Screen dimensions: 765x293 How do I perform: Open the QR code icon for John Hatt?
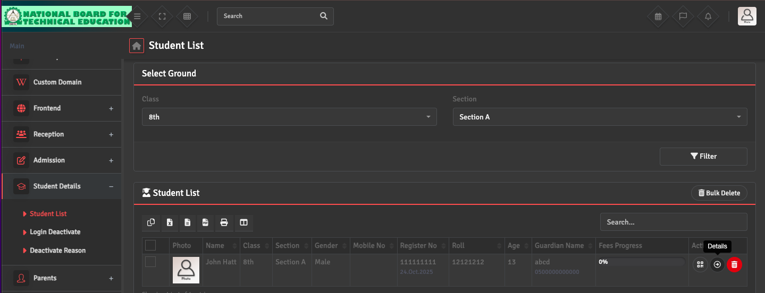pyautogui.click(x=700, y=264)
